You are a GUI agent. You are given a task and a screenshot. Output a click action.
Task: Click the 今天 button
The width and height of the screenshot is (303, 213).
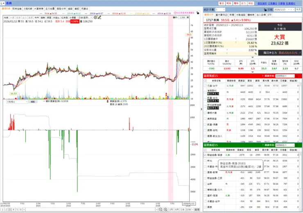[298, 9]
